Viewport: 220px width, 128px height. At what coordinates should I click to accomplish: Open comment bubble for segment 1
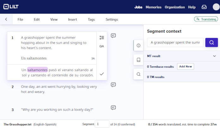113,36
